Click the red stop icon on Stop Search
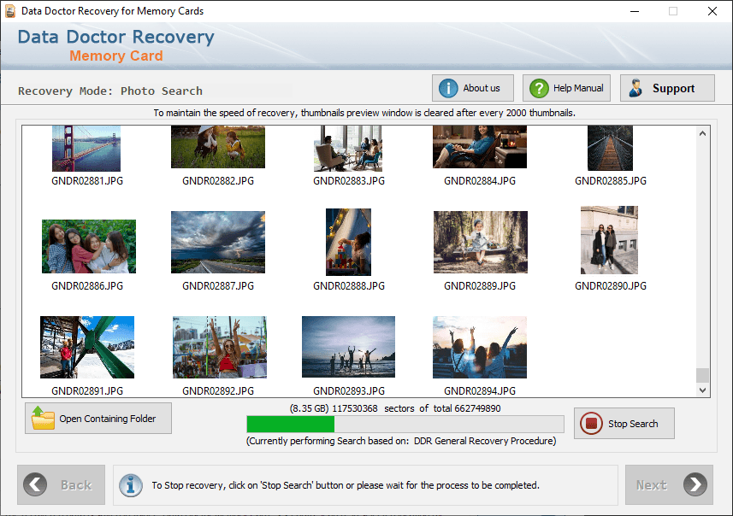The height and width of the screenshot is (516, 733). [x=591, y=424]
